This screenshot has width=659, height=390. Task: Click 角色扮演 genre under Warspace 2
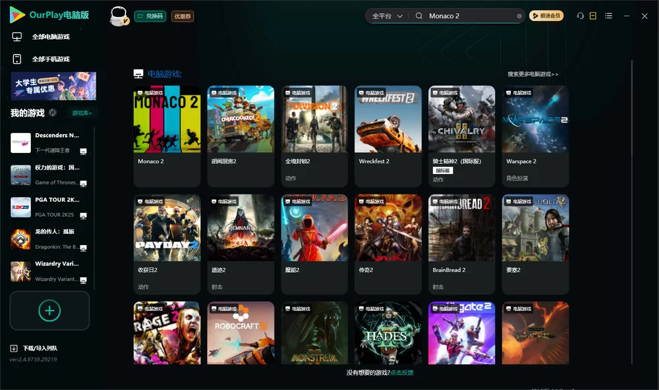pos(517,178)
